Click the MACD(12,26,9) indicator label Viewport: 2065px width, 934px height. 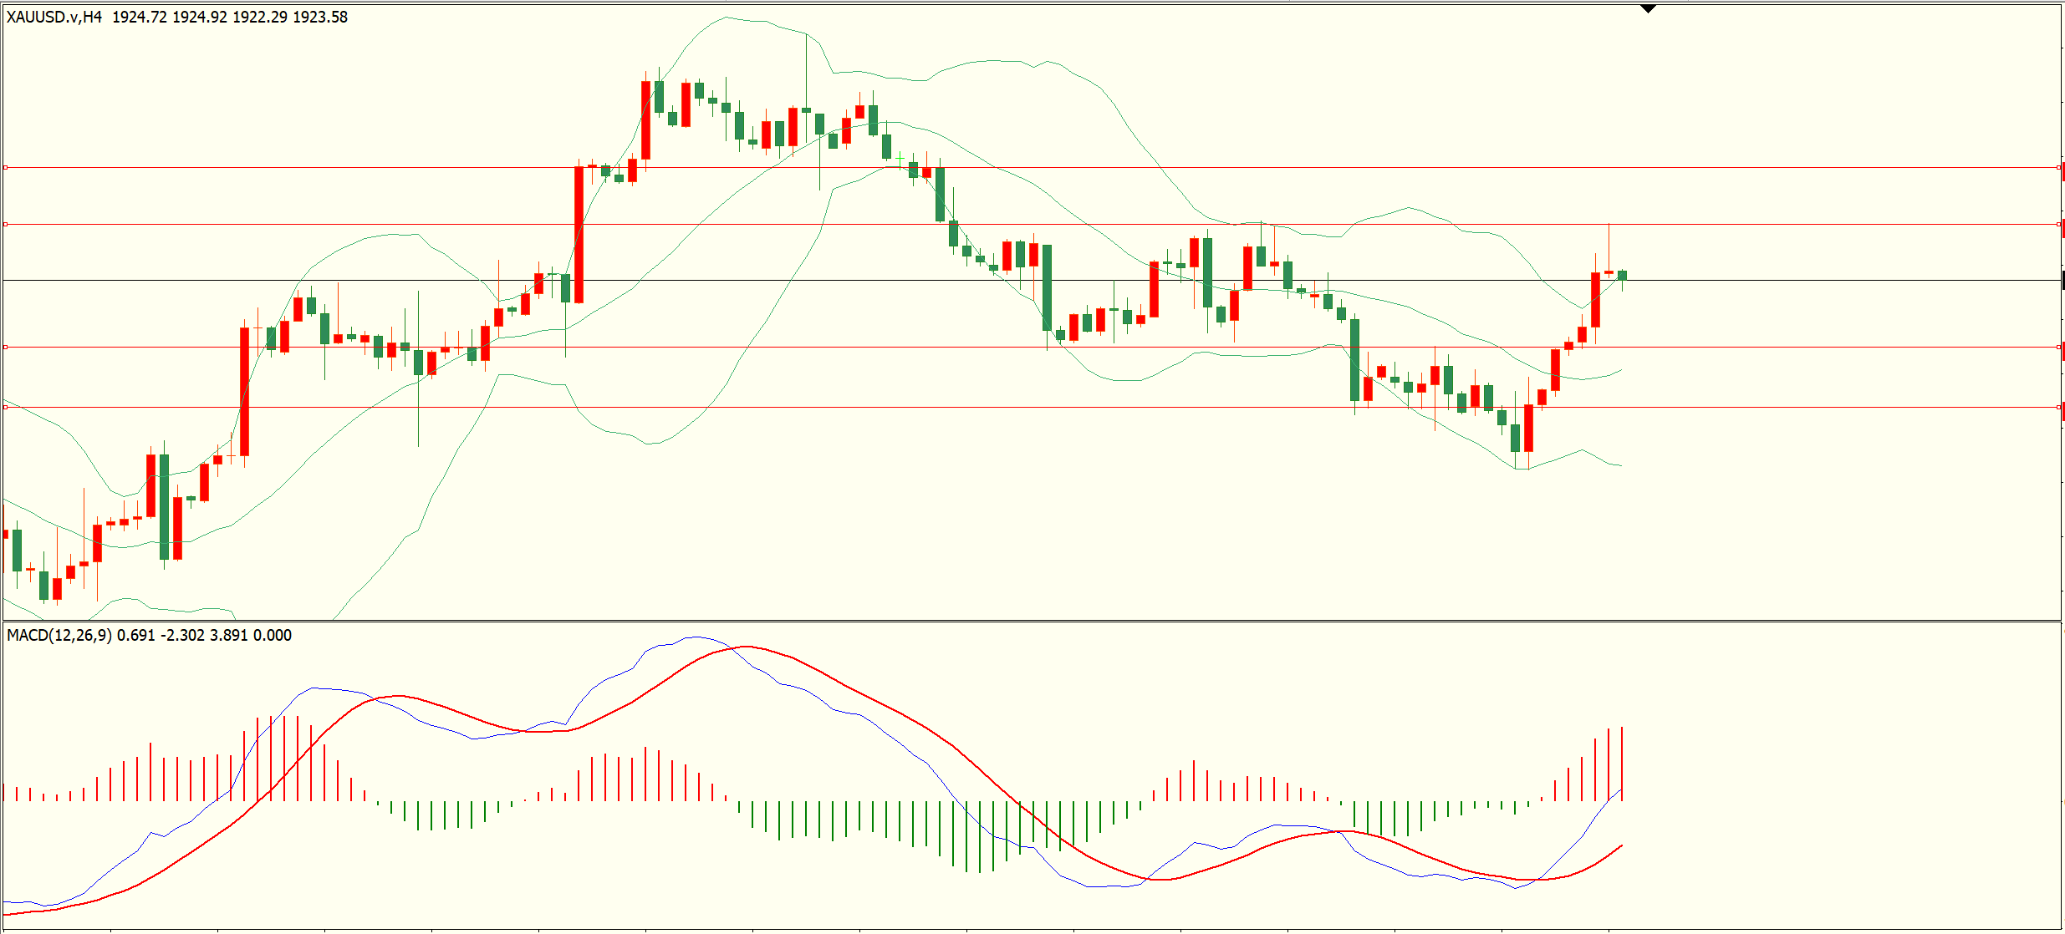tap(59, 635)
